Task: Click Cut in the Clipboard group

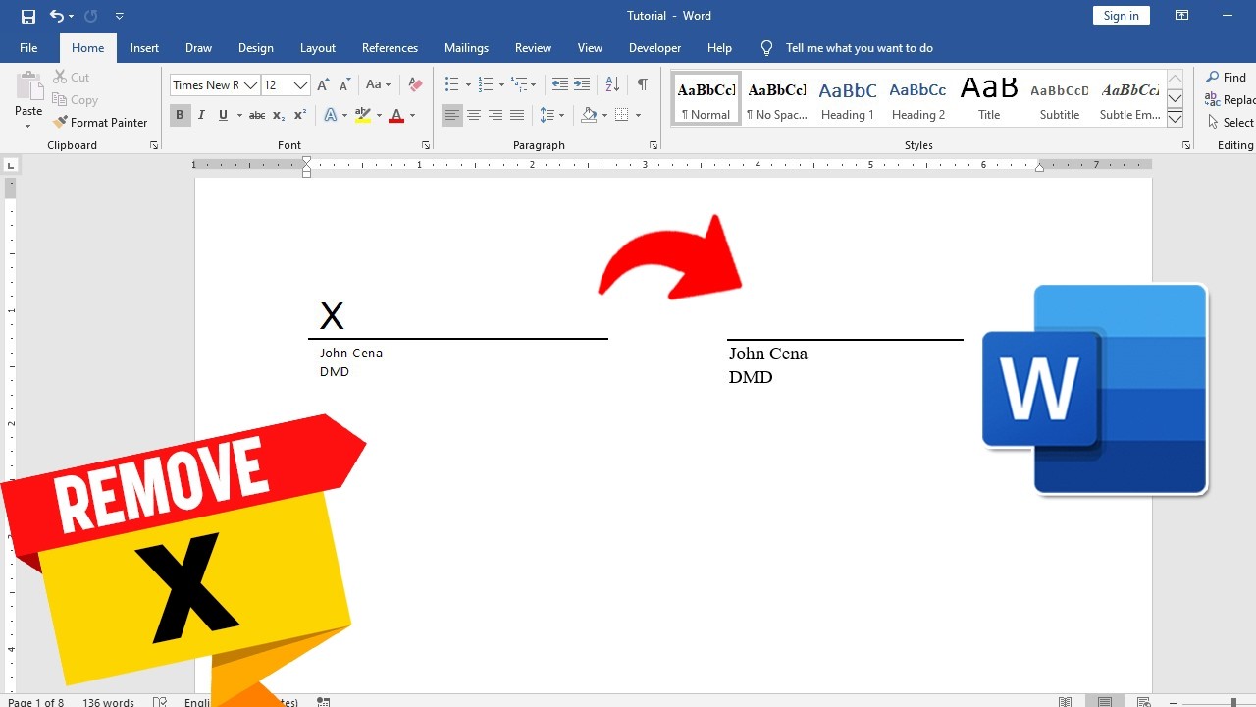Action: click(71, 78)
